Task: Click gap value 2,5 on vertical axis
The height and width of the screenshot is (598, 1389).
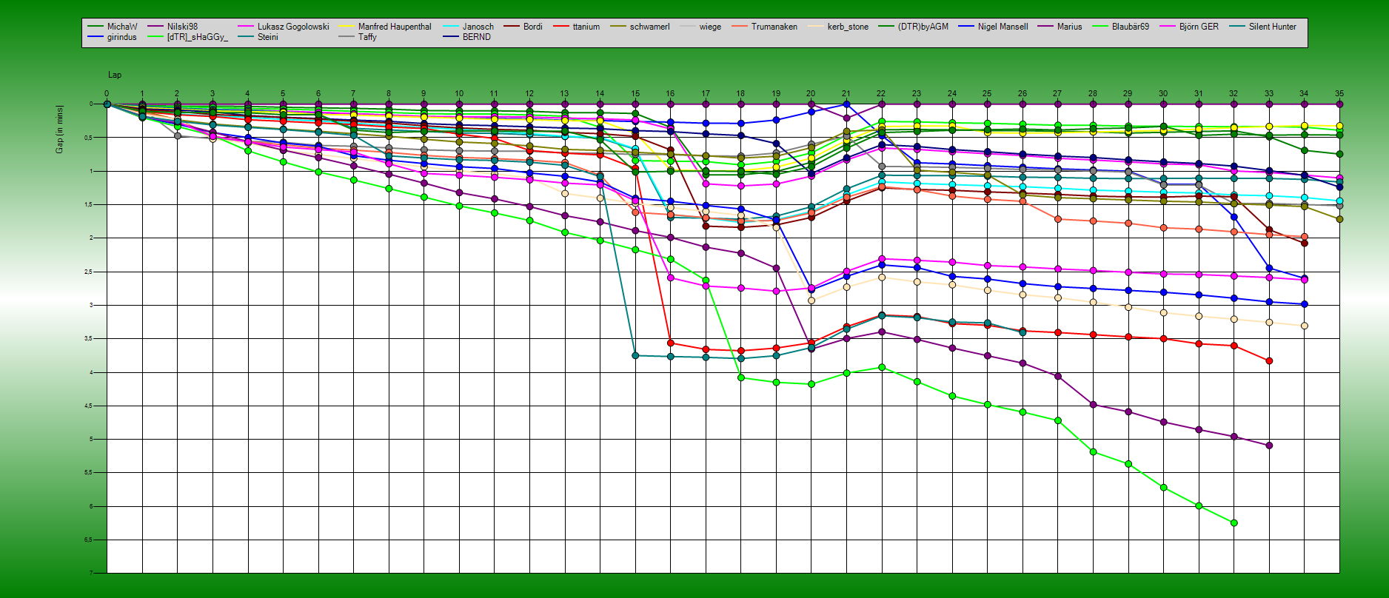Action: pyautogui.click(x=87, y=272)
